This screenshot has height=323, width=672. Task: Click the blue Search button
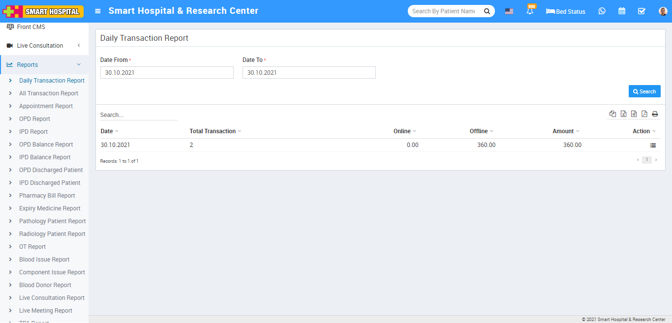click(644, 91)
